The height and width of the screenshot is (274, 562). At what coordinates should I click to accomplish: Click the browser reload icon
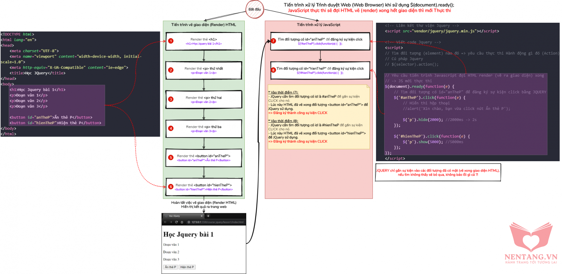(176, 222)
